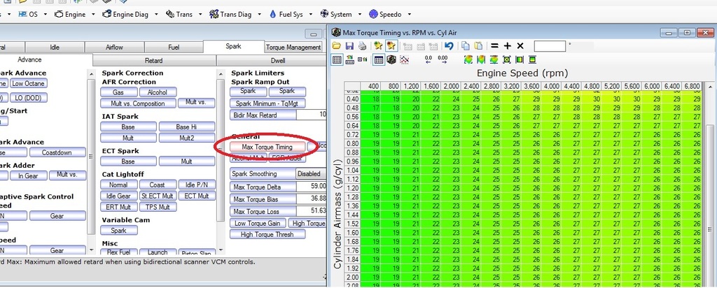Click the value entry box in table toolbar

click(x=550, y=45)
